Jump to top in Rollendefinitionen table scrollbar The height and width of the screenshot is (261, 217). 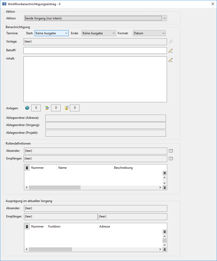click(165, 173)
